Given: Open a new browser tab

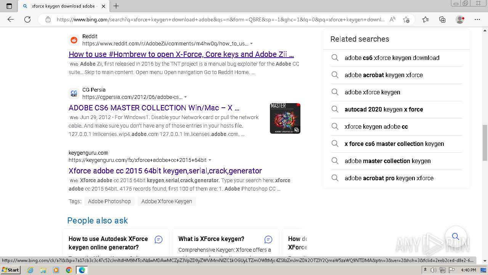Looking at the screenshot, I should [116, 6].
